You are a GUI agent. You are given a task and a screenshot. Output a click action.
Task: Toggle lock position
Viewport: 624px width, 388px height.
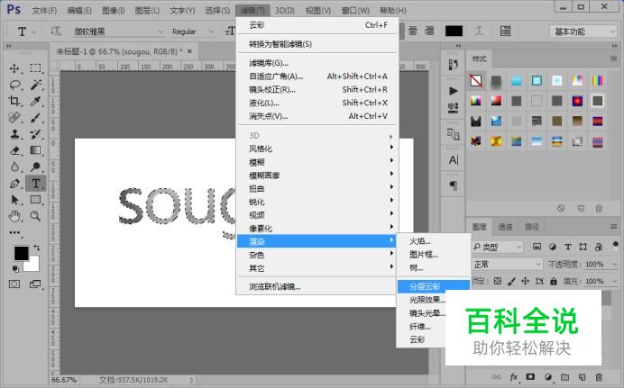tap(526, 281)
